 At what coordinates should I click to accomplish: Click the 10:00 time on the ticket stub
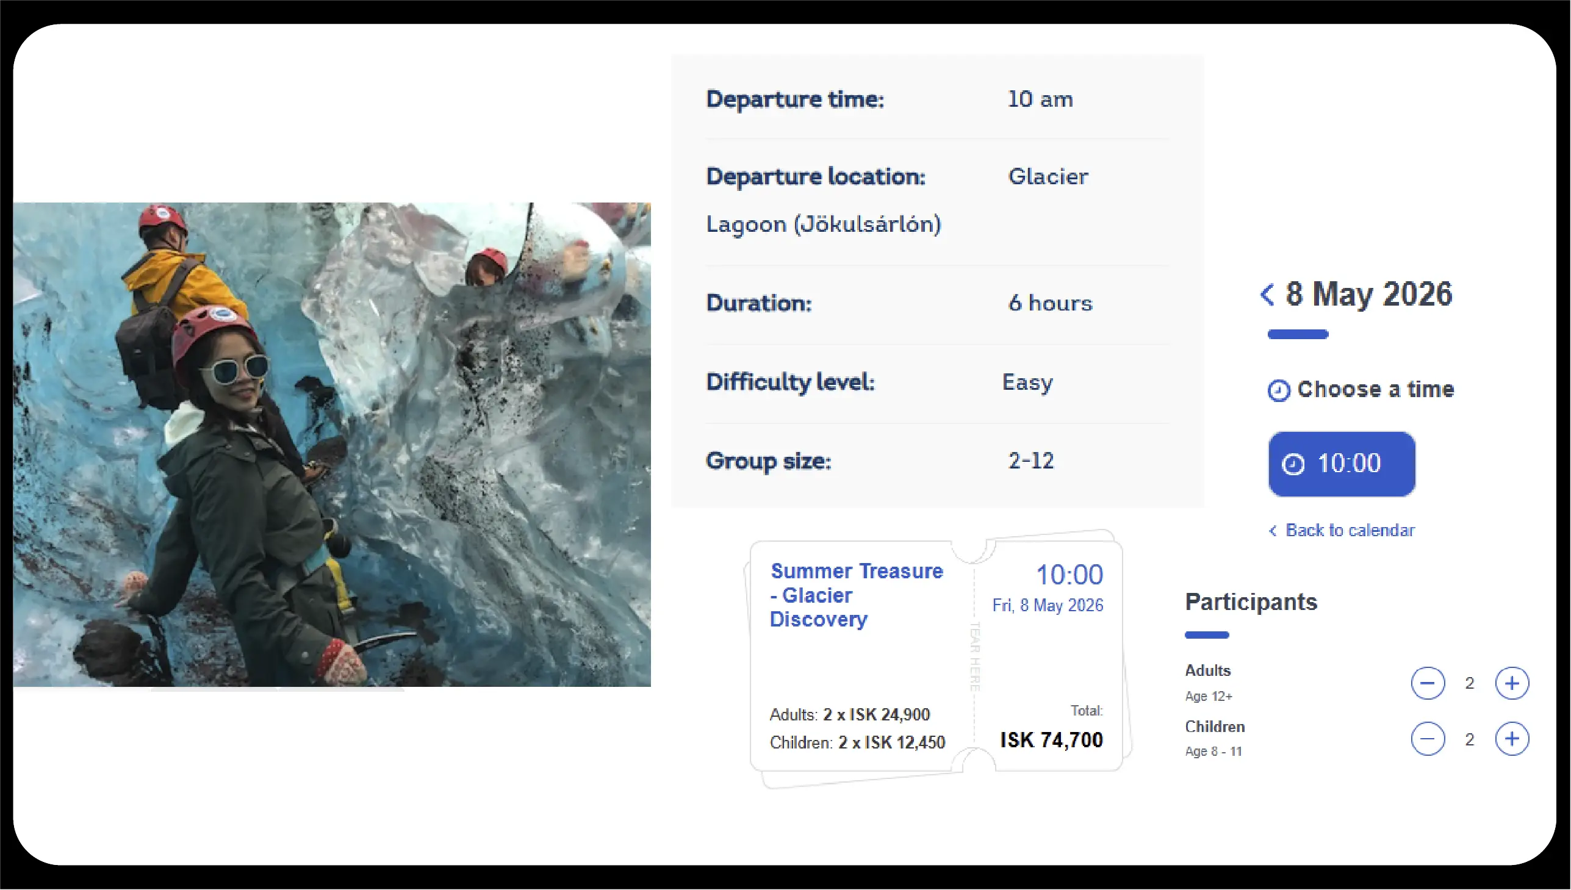(1068, 575)
